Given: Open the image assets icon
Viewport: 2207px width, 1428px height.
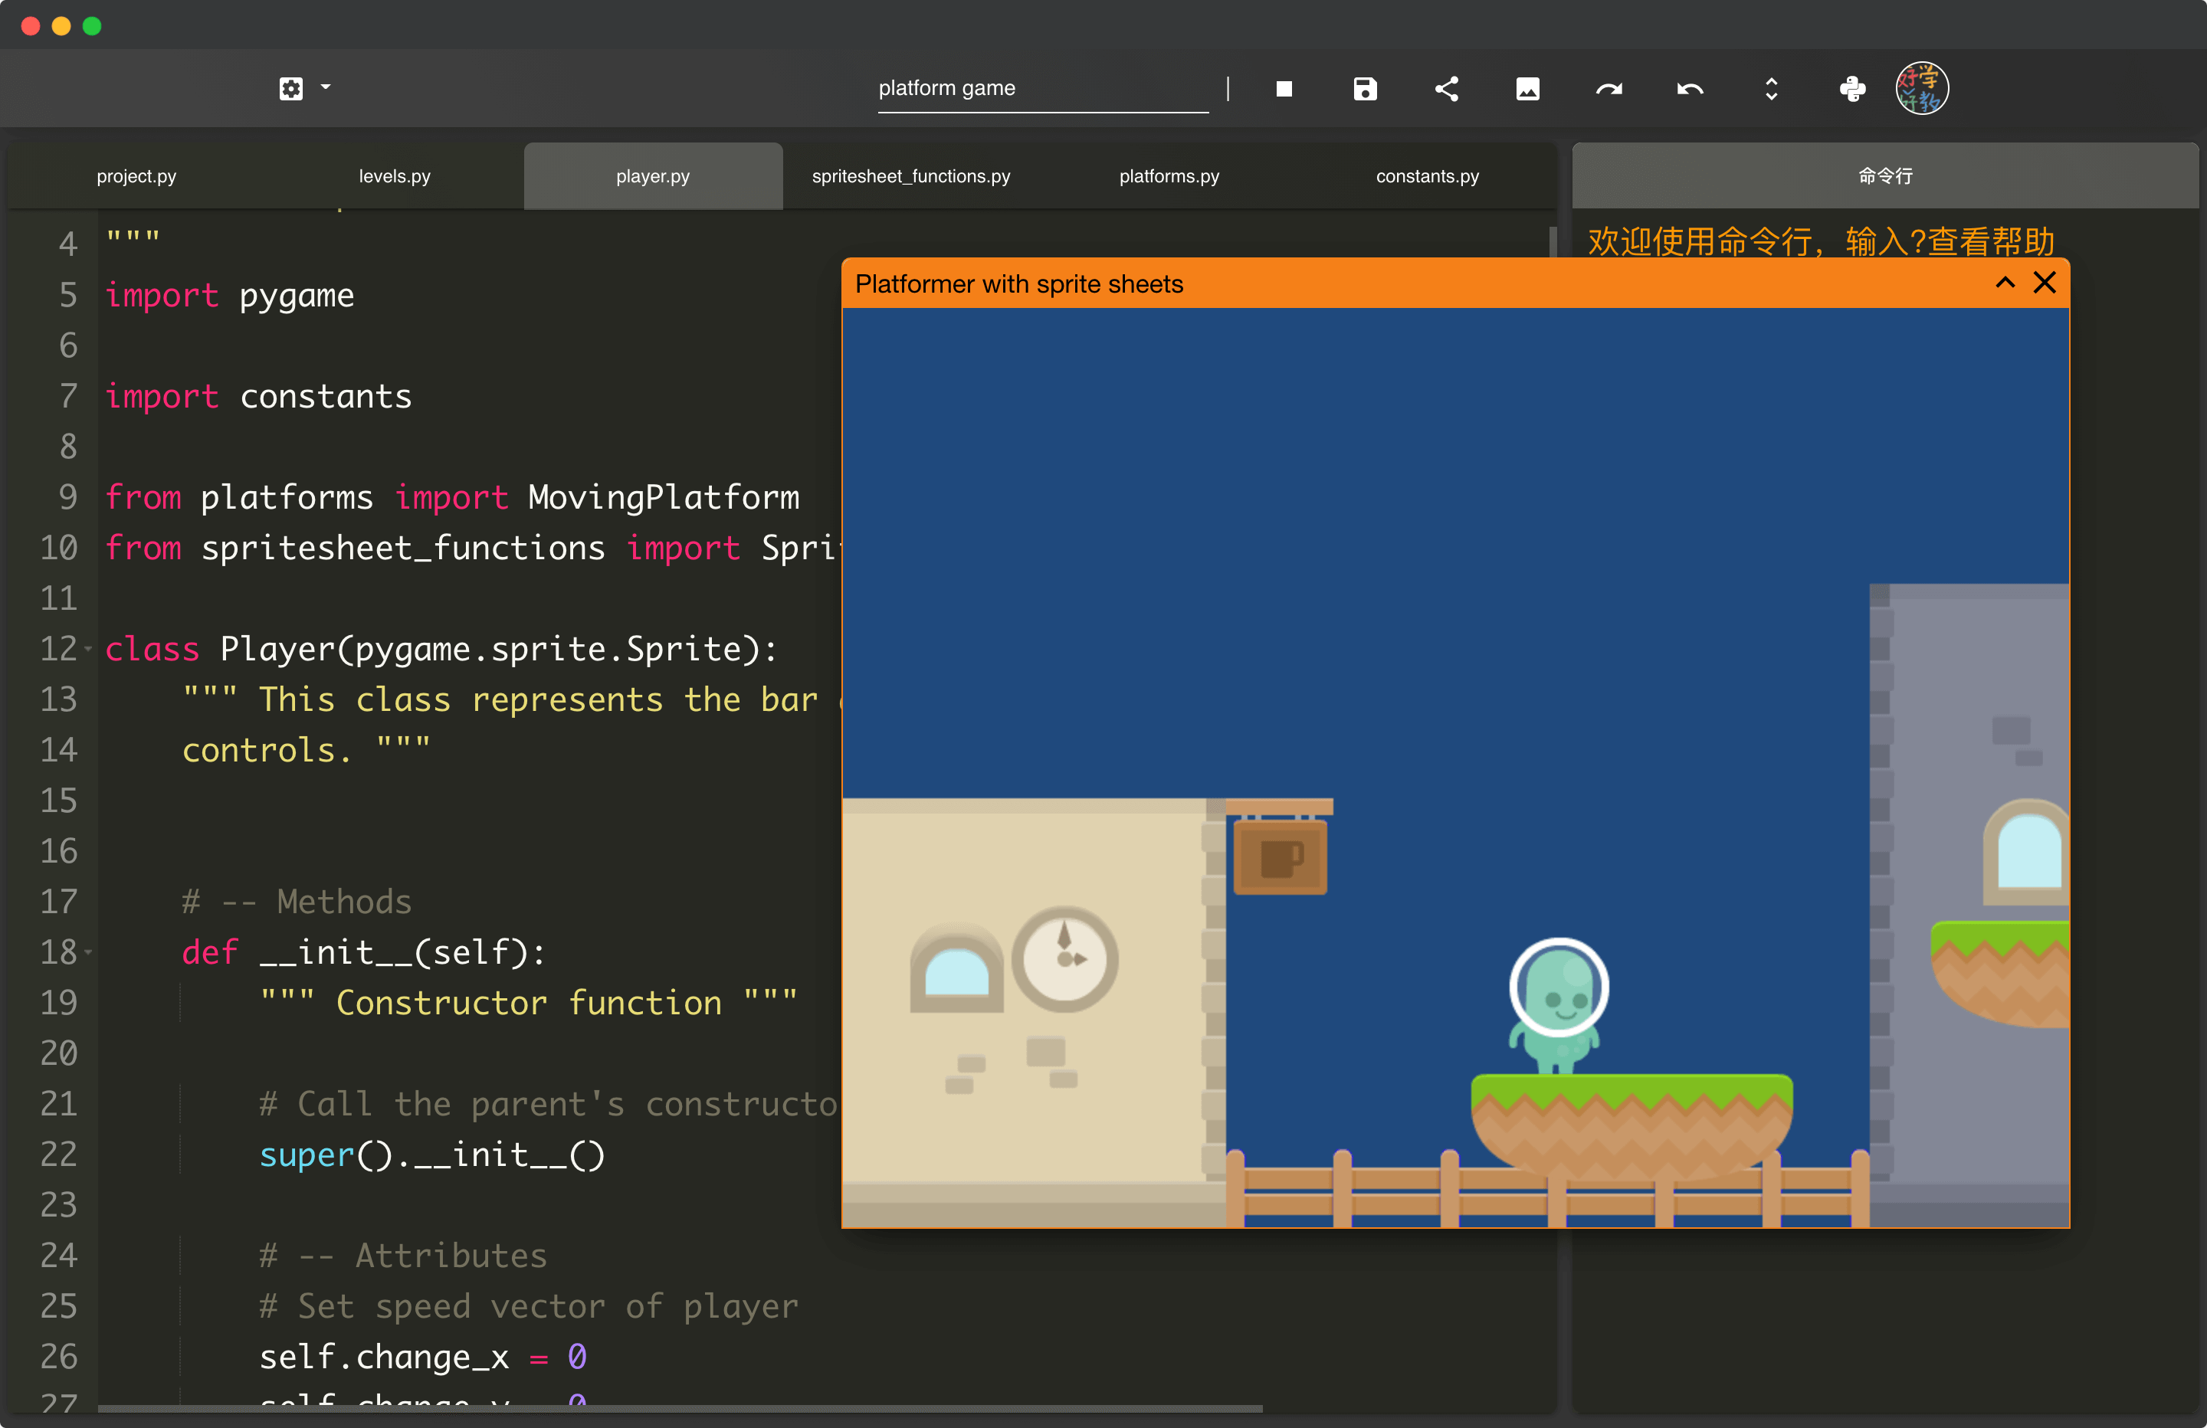Looking at the screenshot, I should click(x=1527, y=89).
